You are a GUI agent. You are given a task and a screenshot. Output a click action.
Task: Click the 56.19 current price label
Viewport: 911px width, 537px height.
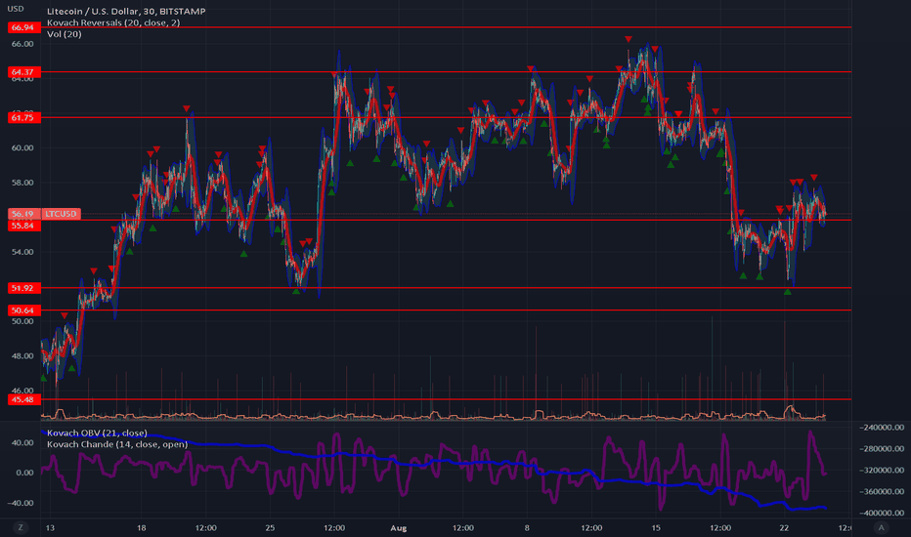click(24, 214)
